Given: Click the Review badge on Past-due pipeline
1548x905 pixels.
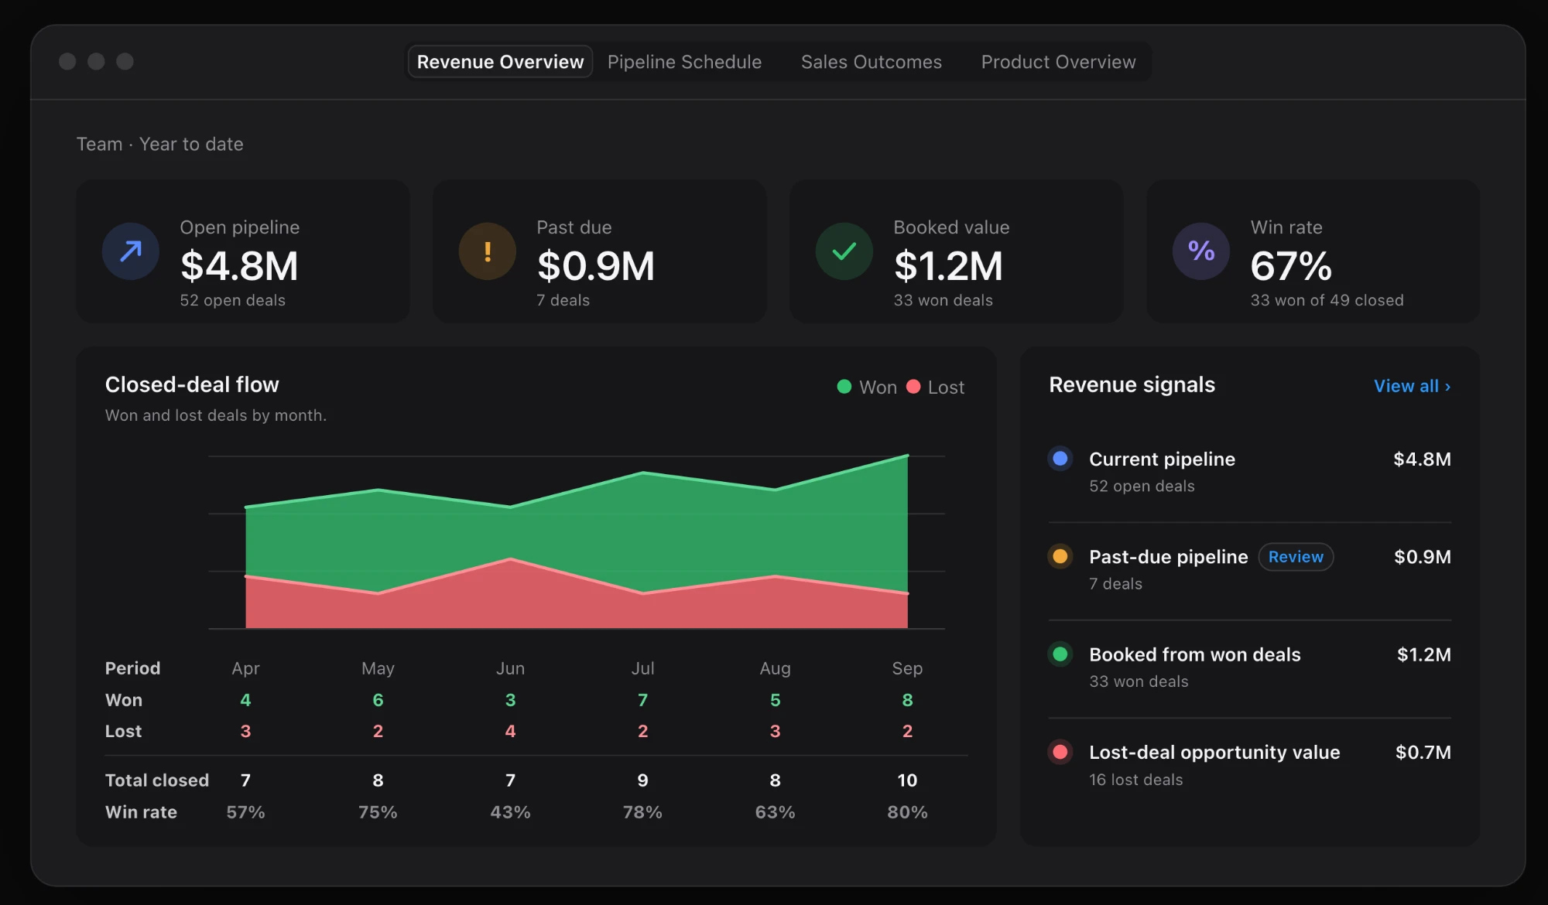Looking at the screenshot, I should point(1296,557).
